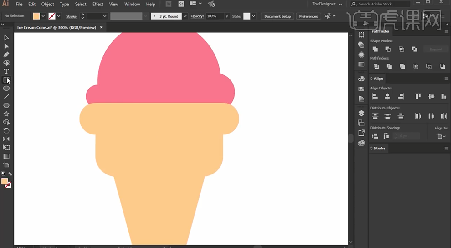Screen dimensions: 451x248
Task: Click Vertical Align Top icon
Action: (418, 96)
